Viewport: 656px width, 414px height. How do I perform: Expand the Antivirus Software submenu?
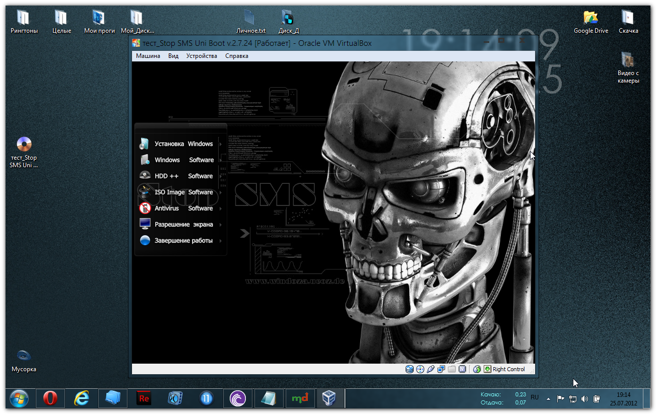(183, 209)
